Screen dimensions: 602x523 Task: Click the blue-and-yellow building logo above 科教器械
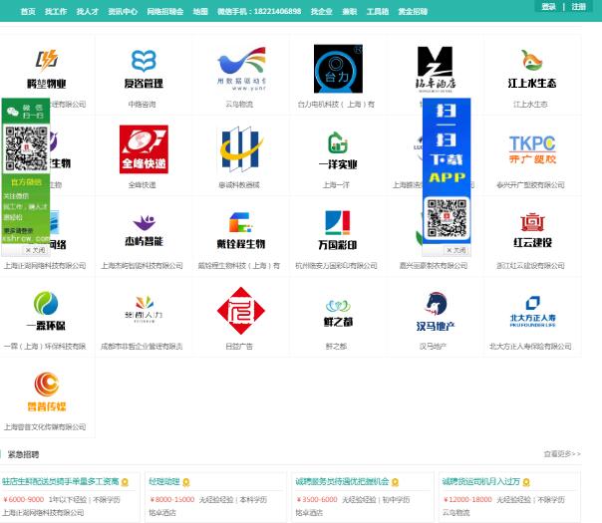point(241,149)
